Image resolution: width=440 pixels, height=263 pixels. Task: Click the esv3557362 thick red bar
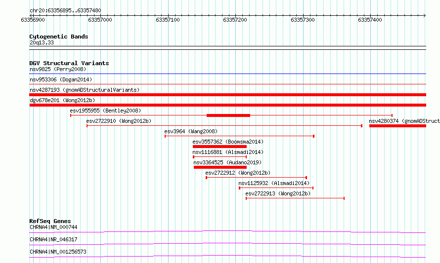pyautogui.click(x=220, y=147)
